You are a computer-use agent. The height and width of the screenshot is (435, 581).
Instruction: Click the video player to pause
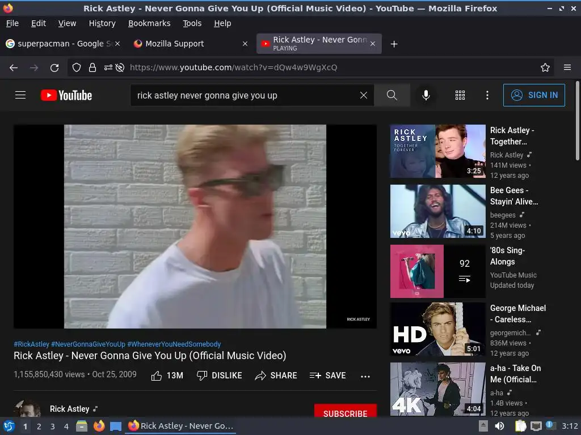pos(195,227)
